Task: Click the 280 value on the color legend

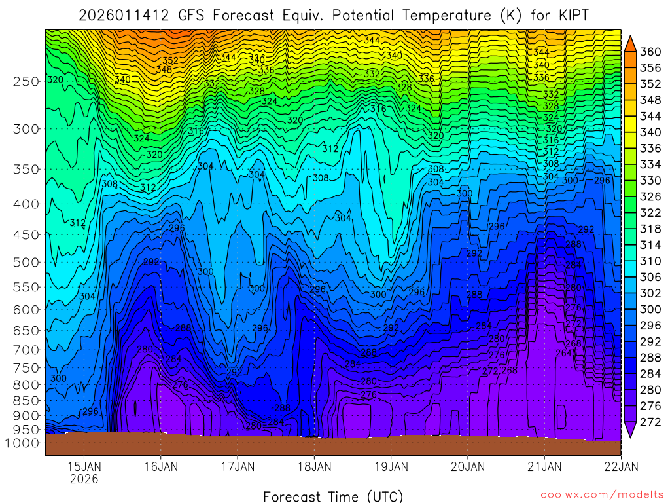Action: 650,390
